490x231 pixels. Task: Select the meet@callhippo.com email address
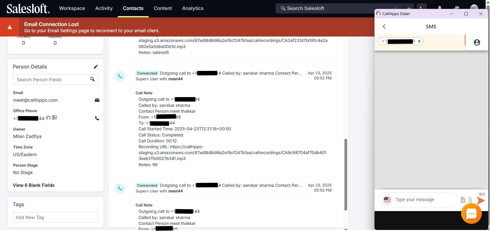[x=36, y=100]
